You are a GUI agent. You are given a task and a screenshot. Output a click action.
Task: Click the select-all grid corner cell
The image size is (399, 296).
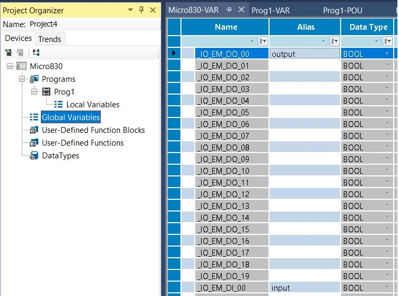pyautogui.click(x=174, y=27)
